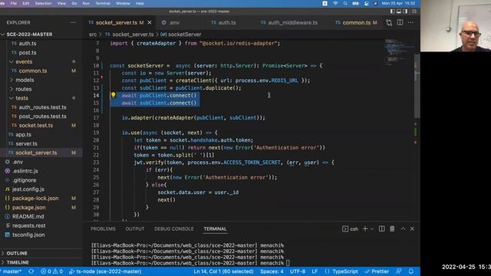Kill the terminal with the trash icon
The width and height of the screenshot is (491, 276).
tap(392, 228)
